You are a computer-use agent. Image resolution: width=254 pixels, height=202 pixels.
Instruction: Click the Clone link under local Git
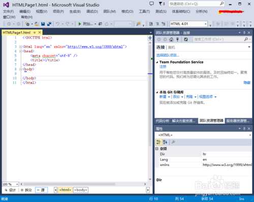pos(189,97)
